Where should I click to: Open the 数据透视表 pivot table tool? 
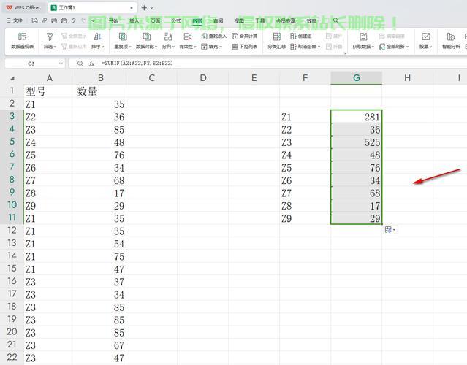23,40
